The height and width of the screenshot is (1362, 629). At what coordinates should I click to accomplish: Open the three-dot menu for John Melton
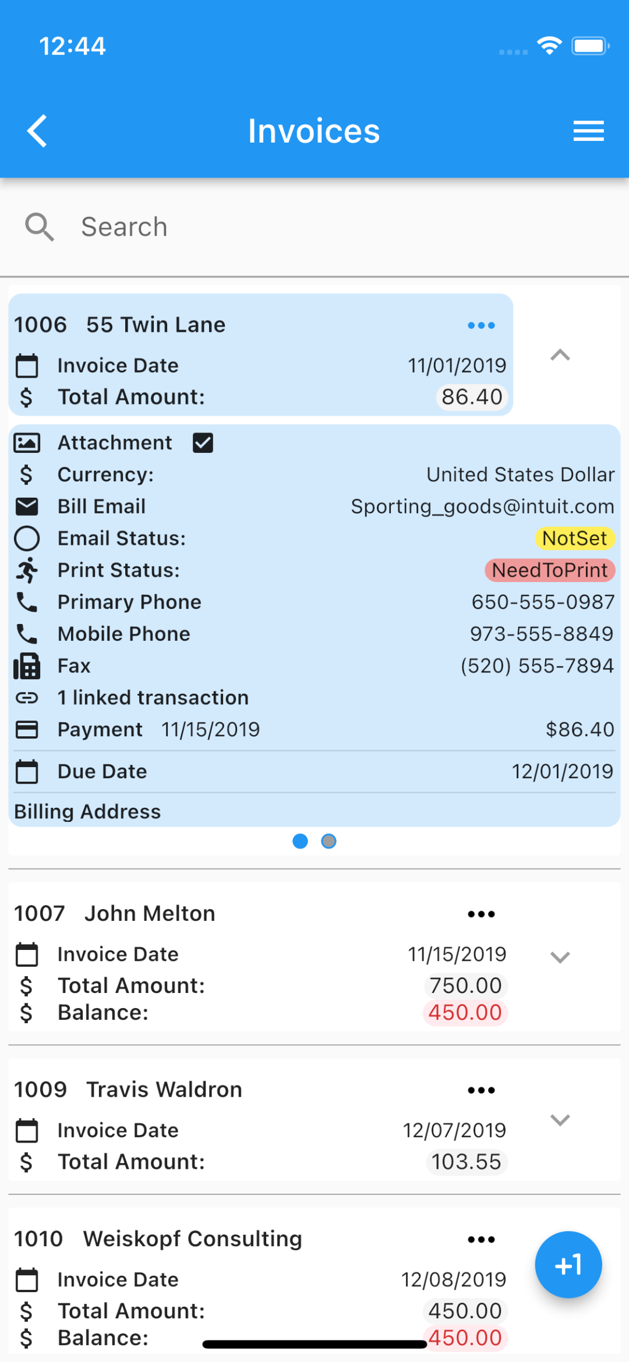[481, 914]
